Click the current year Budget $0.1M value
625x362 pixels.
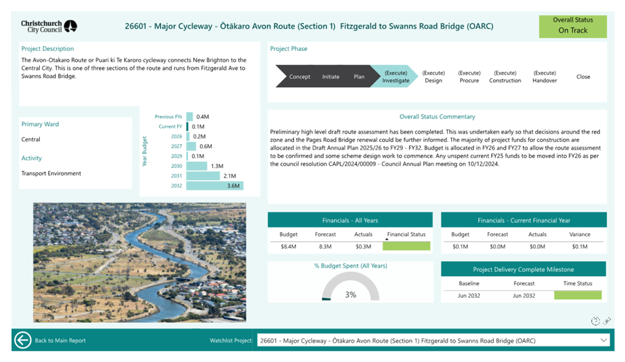click(460, 246)
